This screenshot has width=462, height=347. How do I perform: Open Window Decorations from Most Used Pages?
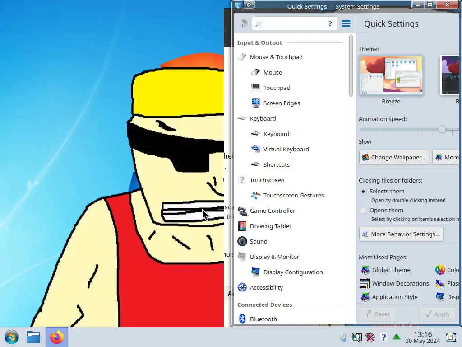pos(395,283)
